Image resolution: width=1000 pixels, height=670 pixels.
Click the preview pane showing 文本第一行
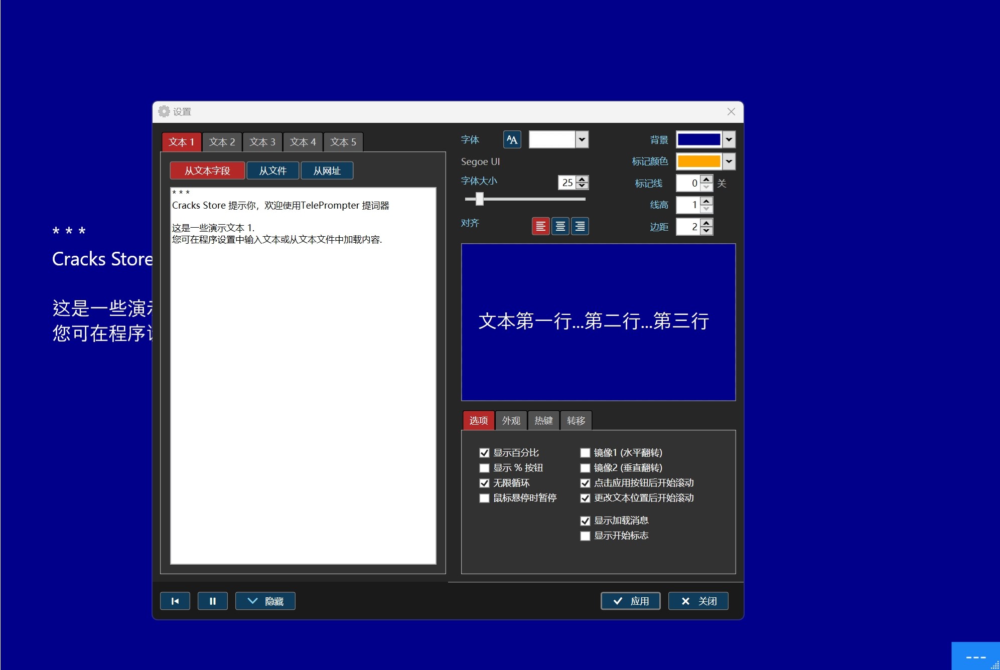[x=598, y=322]
